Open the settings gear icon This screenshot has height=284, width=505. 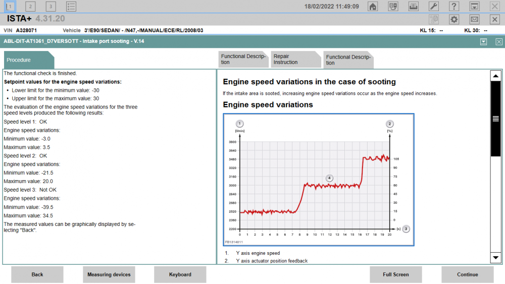[454, 19]
